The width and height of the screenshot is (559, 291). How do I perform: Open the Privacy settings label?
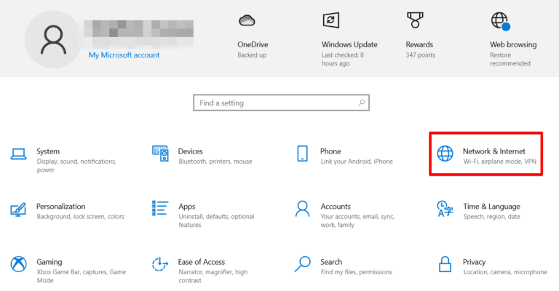(x=474, y=262)
